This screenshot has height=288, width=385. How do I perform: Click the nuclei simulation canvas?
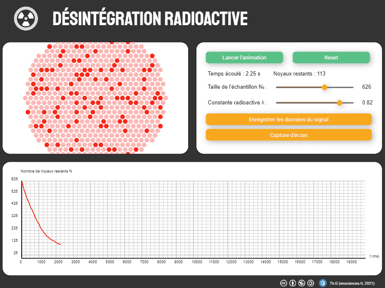(95, 97)
